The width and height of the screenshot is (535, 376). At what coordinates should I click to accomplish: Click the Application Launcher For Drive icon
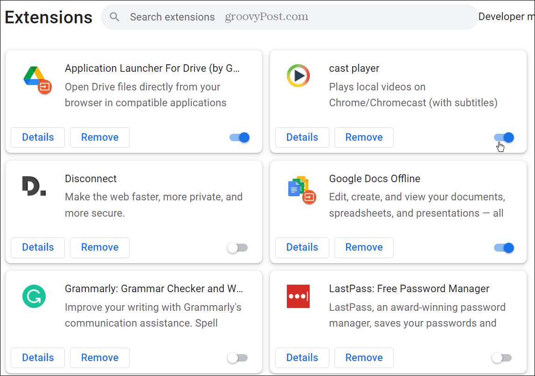37,80
